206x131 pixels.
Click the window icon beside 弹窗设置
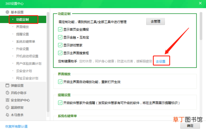click(7, 85)
